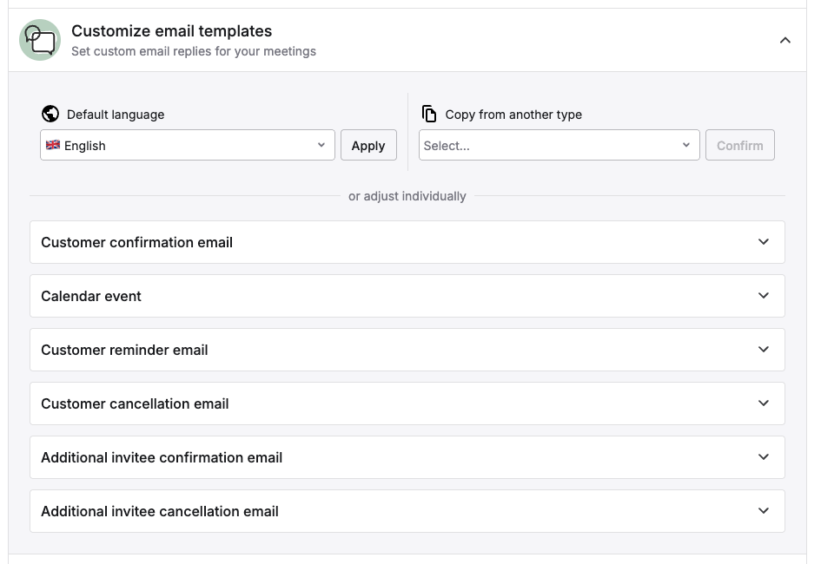Viewport: 821px width, 564px height.
Task: Expand Customer confirmation email using its chevron
Action: coord(763,242)
